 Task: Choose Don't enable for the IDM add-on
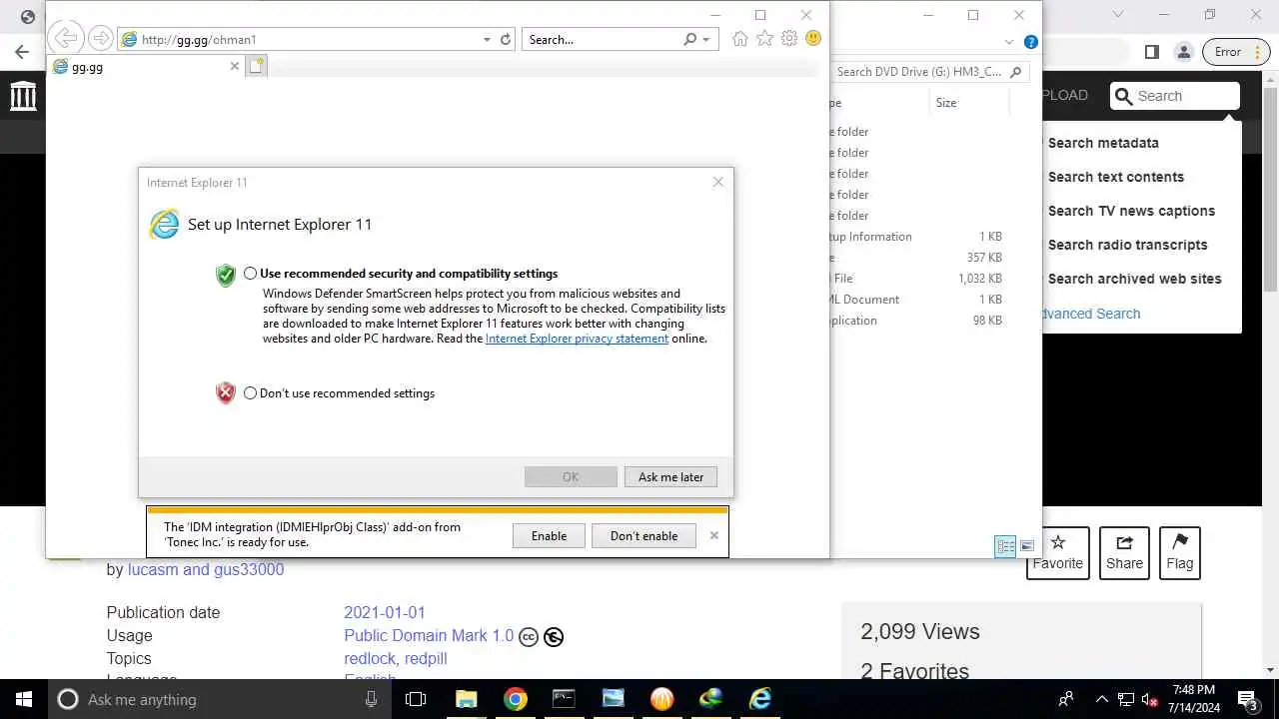click(643, 536)
